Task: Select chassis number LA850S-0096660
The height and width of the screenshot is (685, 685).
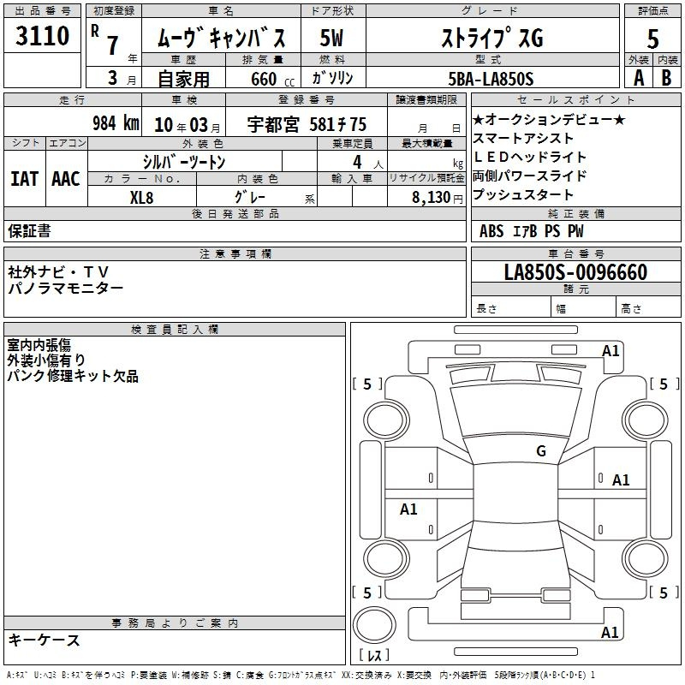Action: click(x=575, y=273)
